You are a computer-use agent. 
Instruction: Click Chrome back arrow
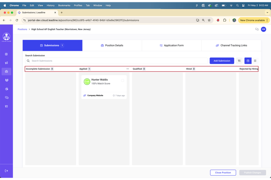[x=4, y=20]
